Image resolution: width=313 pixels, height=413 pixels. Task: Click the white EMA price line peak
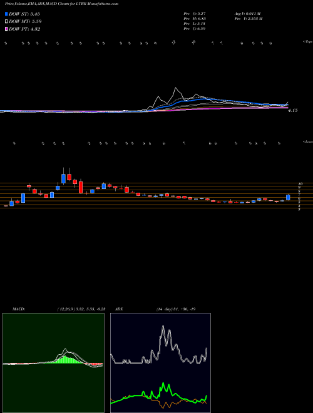tap(176, 89)
